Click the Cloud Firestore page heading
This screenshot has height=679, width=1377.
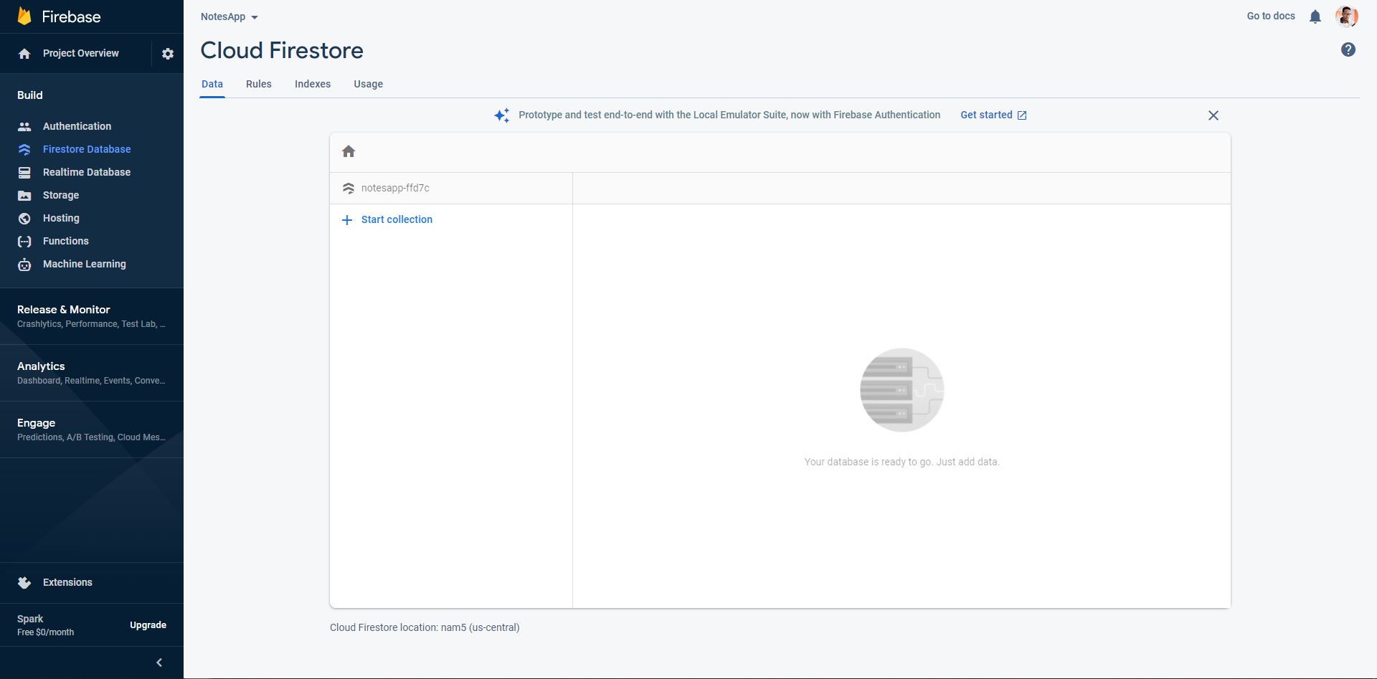(282, 50)
